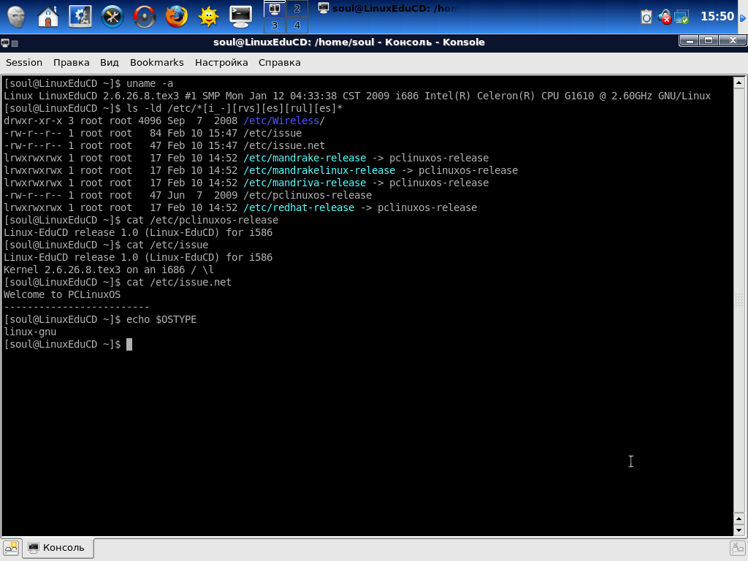
Task: Click the speaker tray icon with red X
Action: 664,18
